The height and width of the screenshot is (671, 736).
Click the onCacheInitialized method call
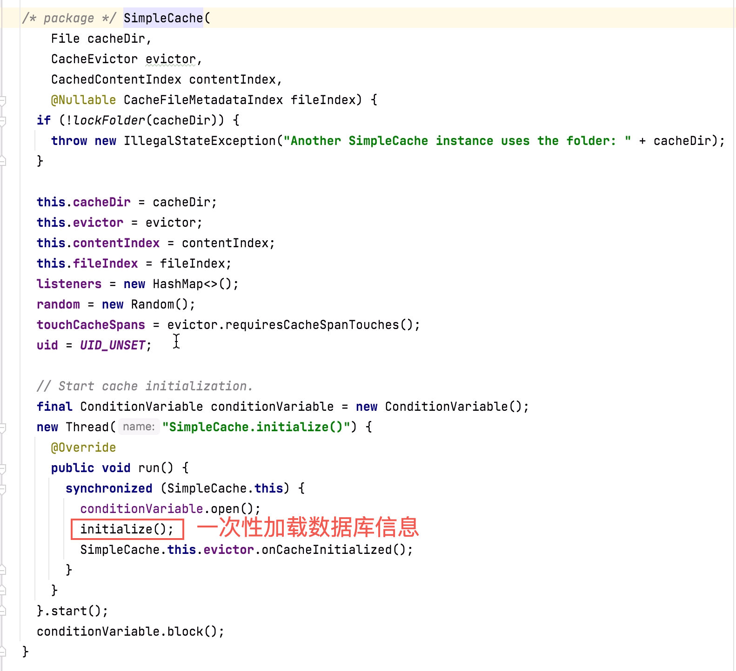click(327, 550)
